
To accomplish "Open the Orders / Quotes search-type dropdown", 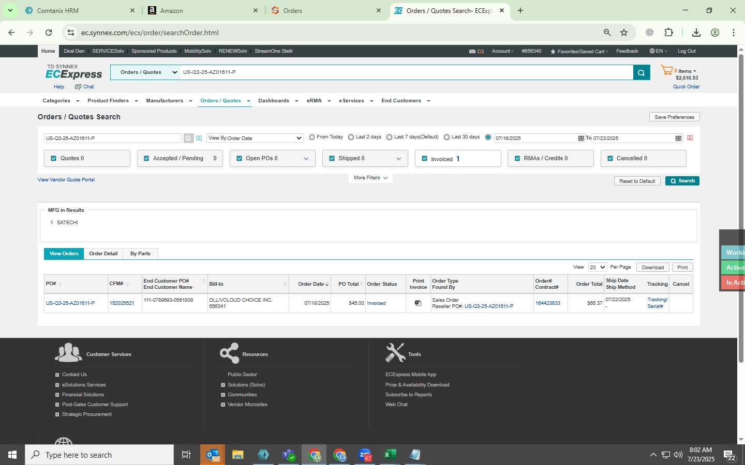I will pos(145,72).
